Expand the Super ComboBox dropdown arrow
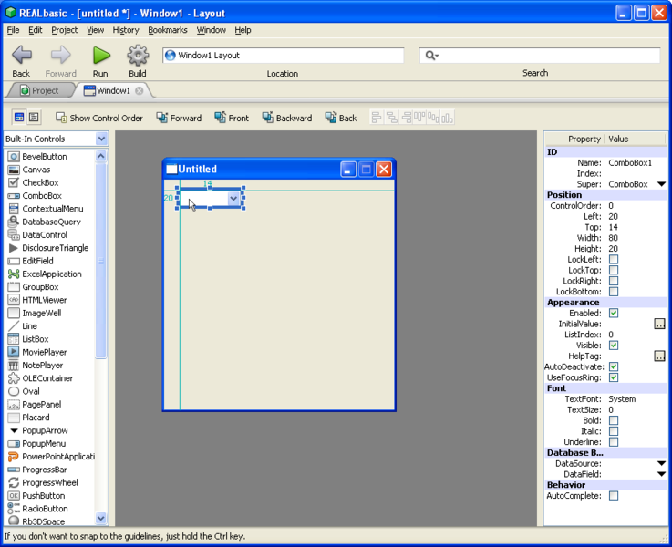This screenshot has width=672, height=547. [x=661, y=184]
